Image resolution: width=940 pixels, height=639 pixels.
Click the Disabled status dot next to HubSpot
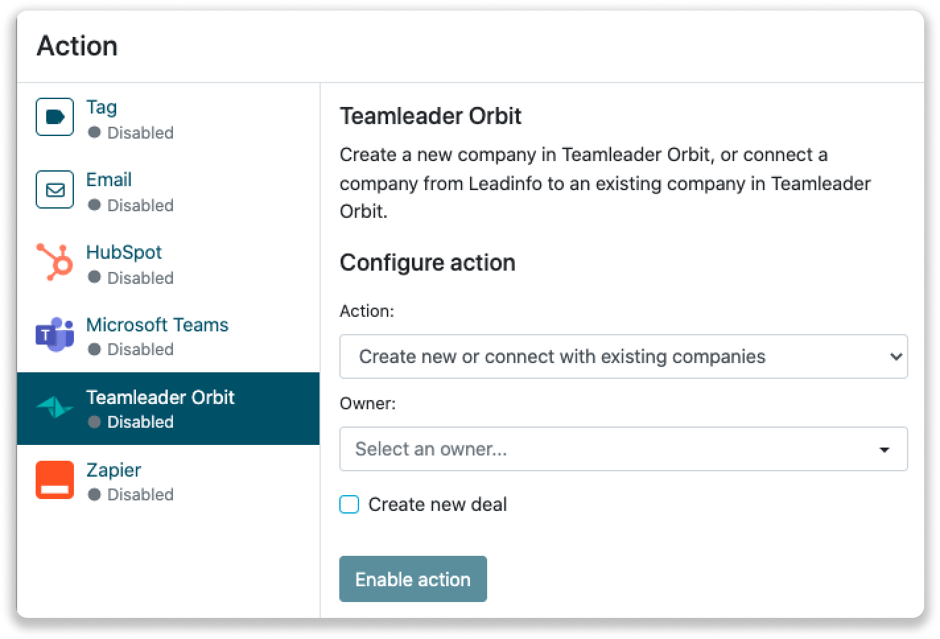96,278
